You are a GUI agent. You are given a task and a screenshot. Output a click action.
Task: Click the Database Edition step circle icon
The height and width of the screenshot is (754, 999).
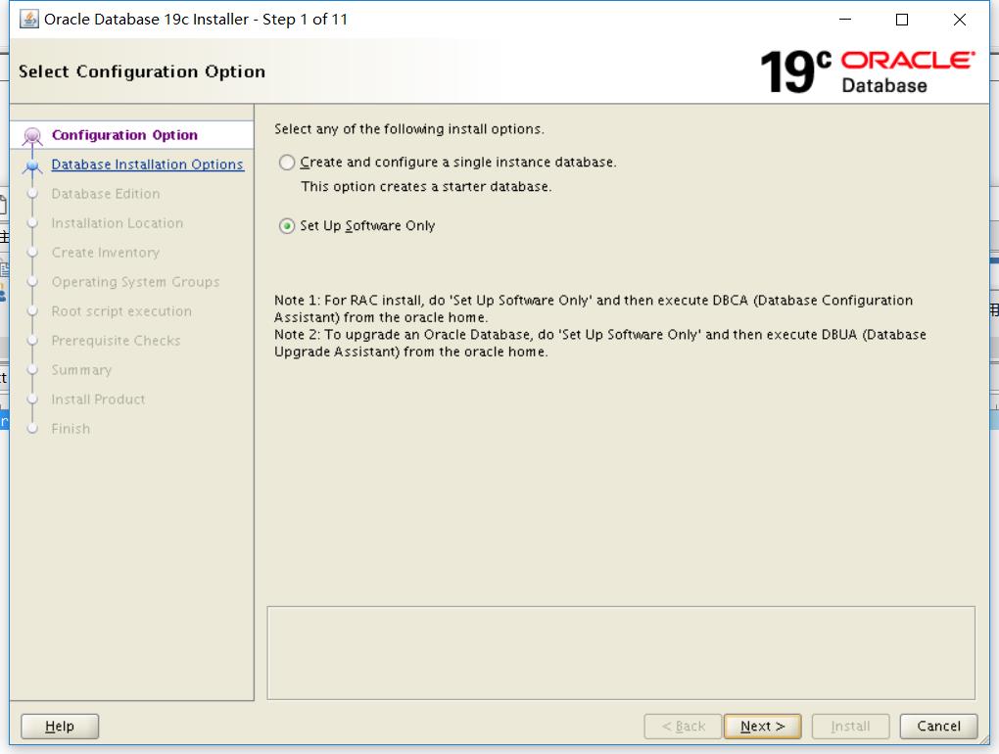(30, 193)
